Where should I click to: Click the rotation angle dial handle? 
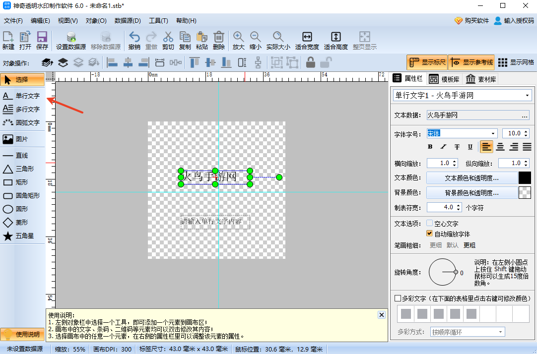456,272
